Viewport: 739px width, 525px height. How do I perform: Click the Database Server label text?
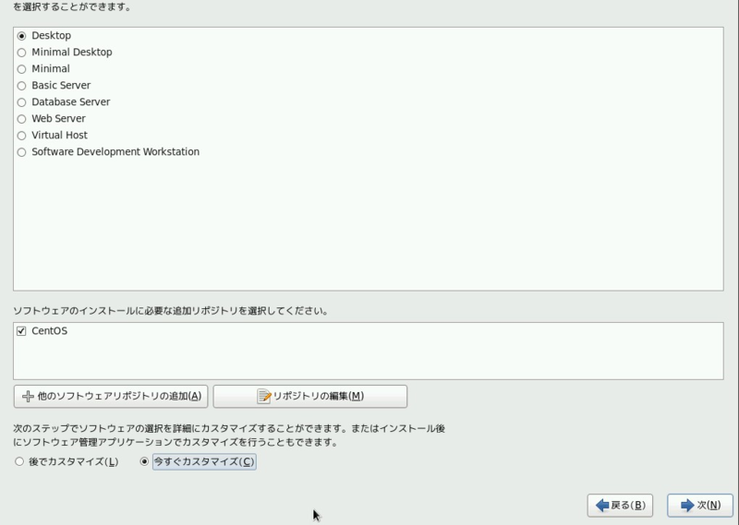pyautogui.click(x=71, y=101)
